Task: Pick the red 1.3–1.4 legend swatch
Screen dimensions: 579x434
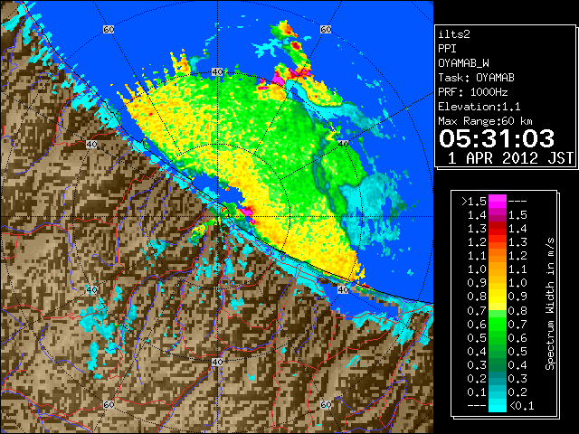Action: point(497,229)
